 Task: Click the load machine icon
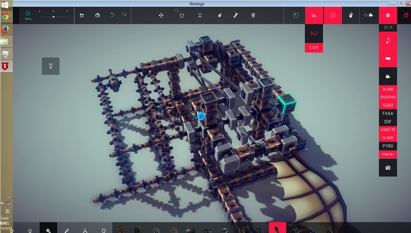point(97,15)
